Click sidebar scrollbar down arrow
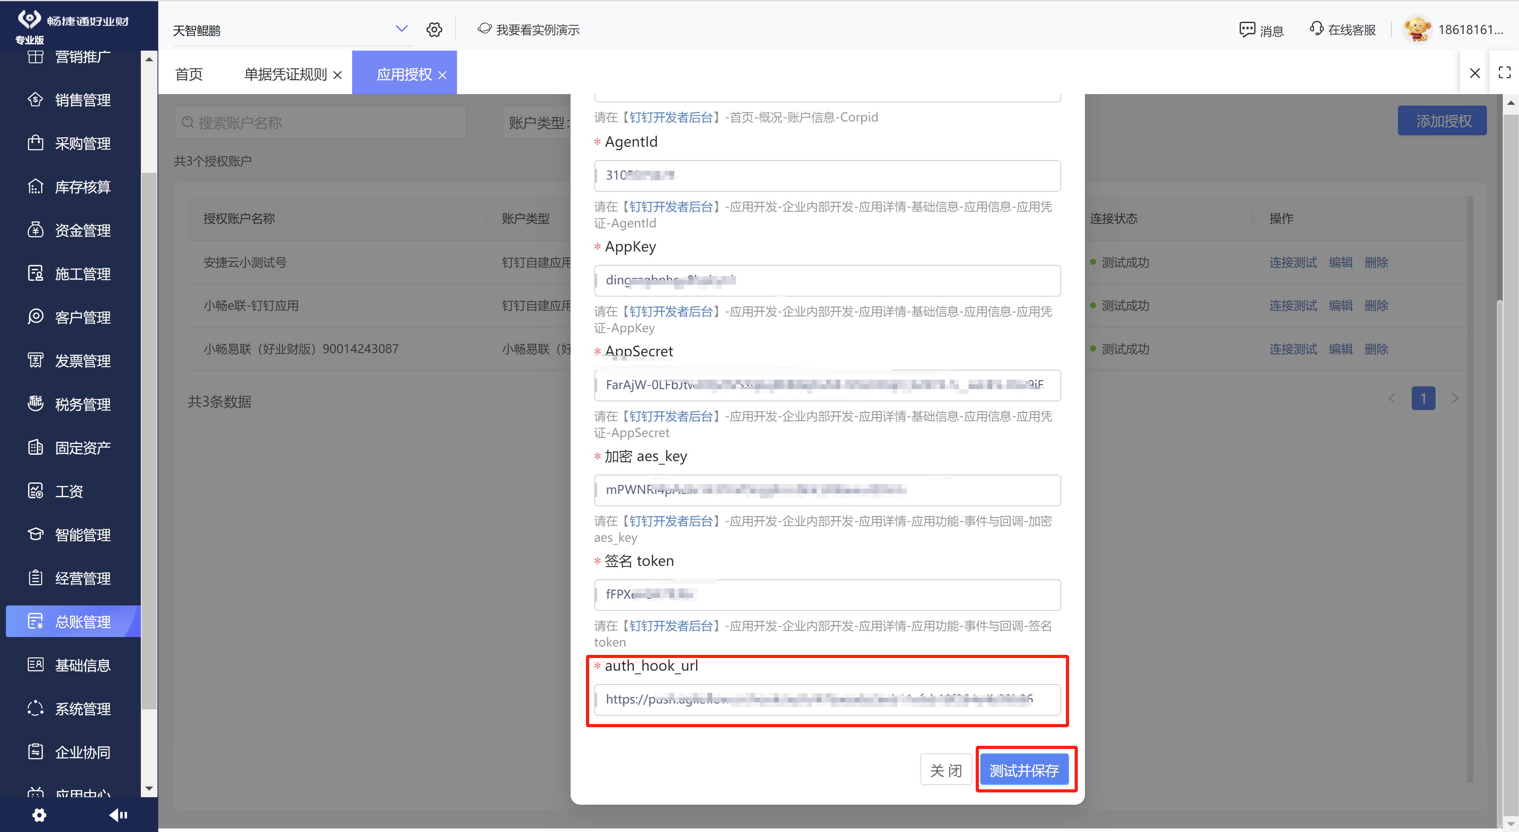Viewport: 1519px width, 832px height. point(149,789)
